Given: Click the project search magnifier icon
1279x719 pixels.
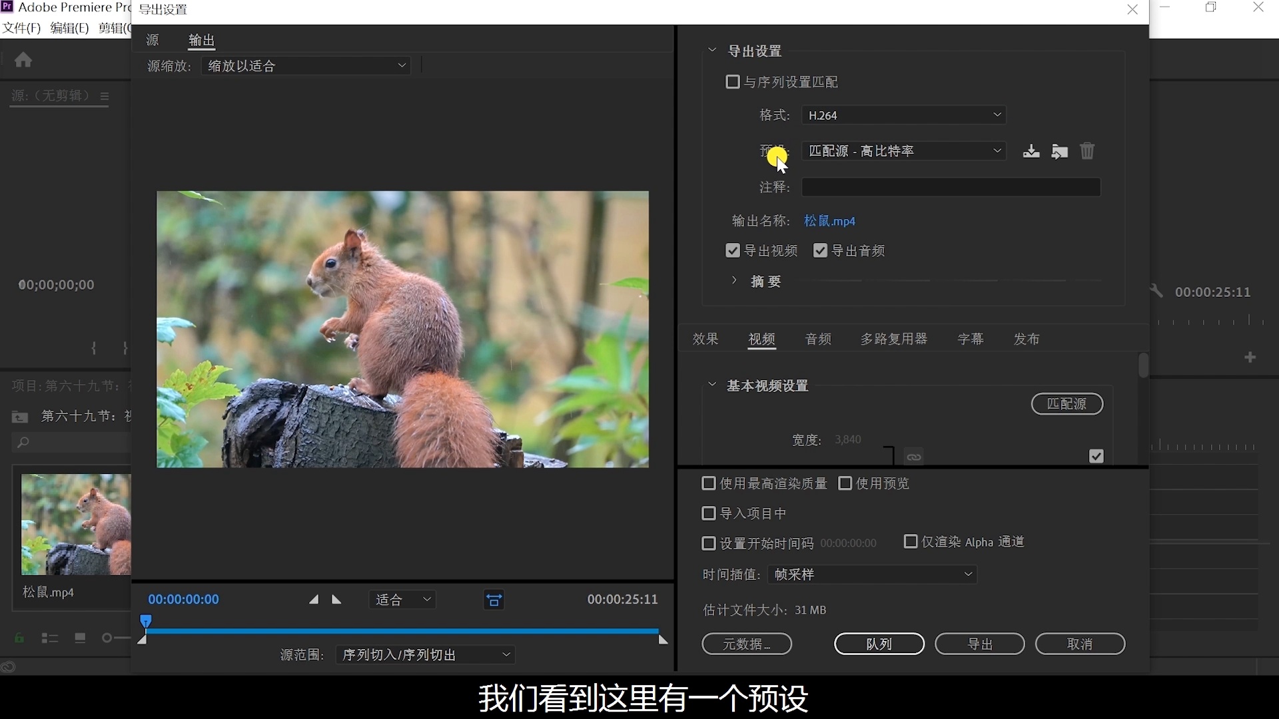Looking at the screenshot, I should pyautogui.click(x=23, y=442).
